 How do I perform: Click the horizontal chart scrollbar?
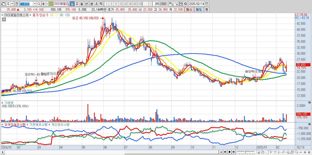(x=109, y=152)
